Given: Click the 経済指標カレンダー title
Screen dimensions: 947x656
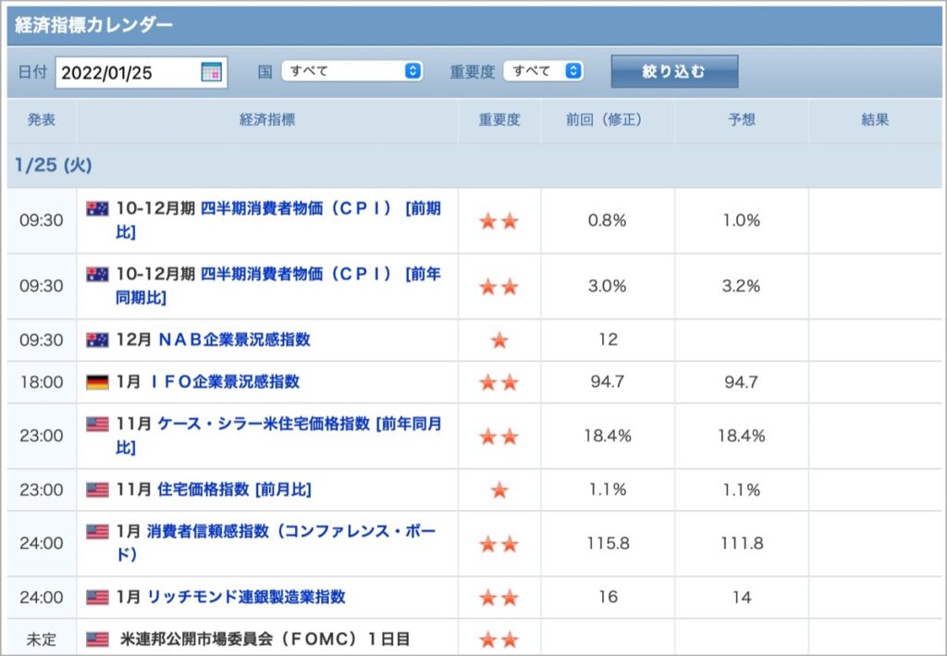Looking at the screenshot, I should [93, 25].
